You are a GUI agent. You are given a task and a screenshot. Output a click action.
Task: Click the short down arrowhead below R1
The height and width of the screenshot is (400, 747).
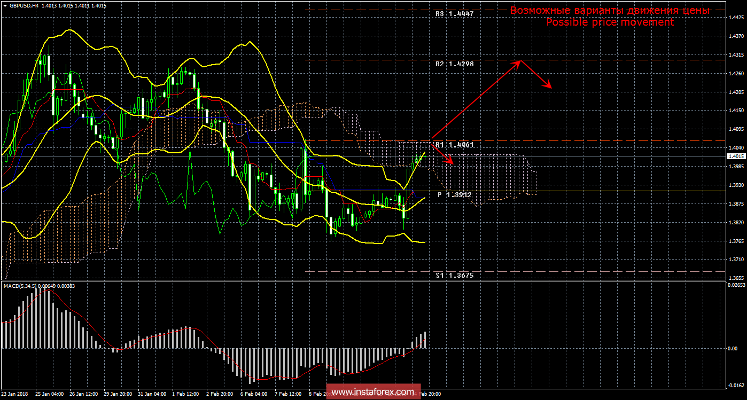(450, 160)
